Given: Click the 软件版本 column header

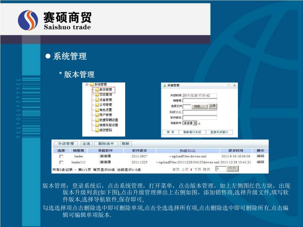Looking at the screenshot, I should (x=140, y=151).
